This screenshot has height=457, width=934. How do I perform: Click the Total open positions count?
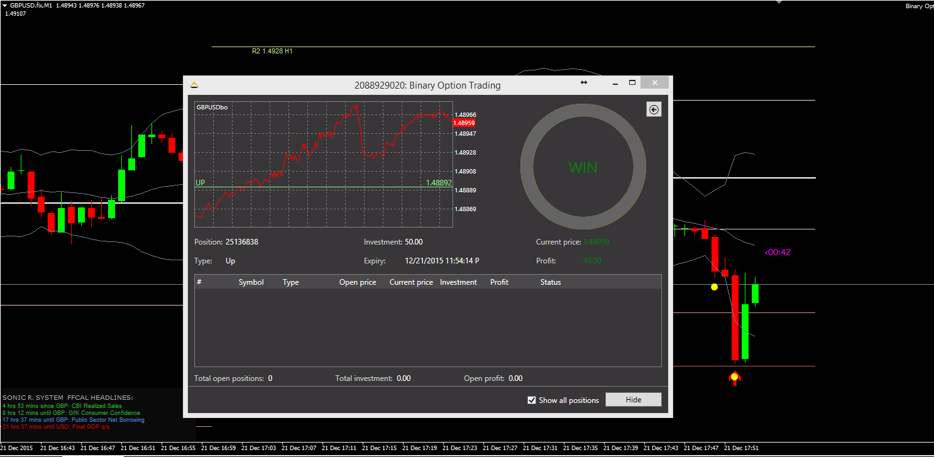click(270, 378)
